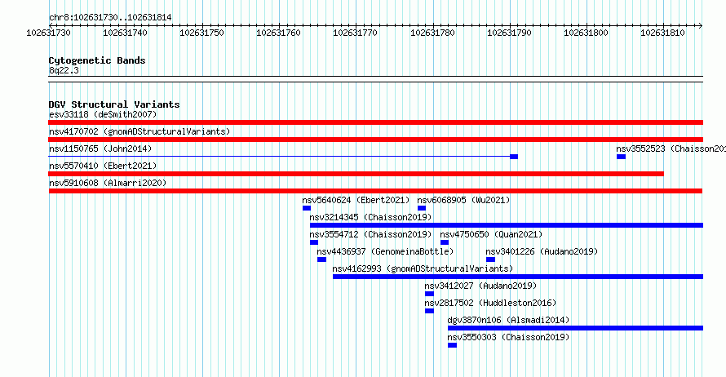Click the small blue block of nsv3552523
The image size is (726, 377).
(621, 157)
